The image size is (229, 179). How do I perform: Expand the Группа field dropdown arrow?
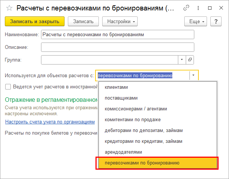click(x=182, y=59)
